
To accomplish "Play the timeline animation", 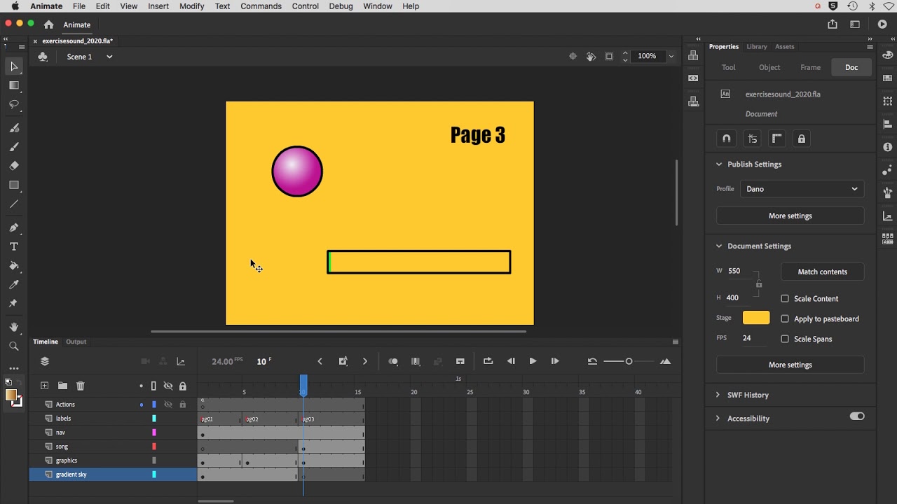I will pos(533,361).
